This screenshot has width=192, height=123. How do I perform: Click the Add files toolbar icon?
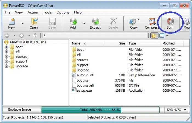(x=73, y=23)
